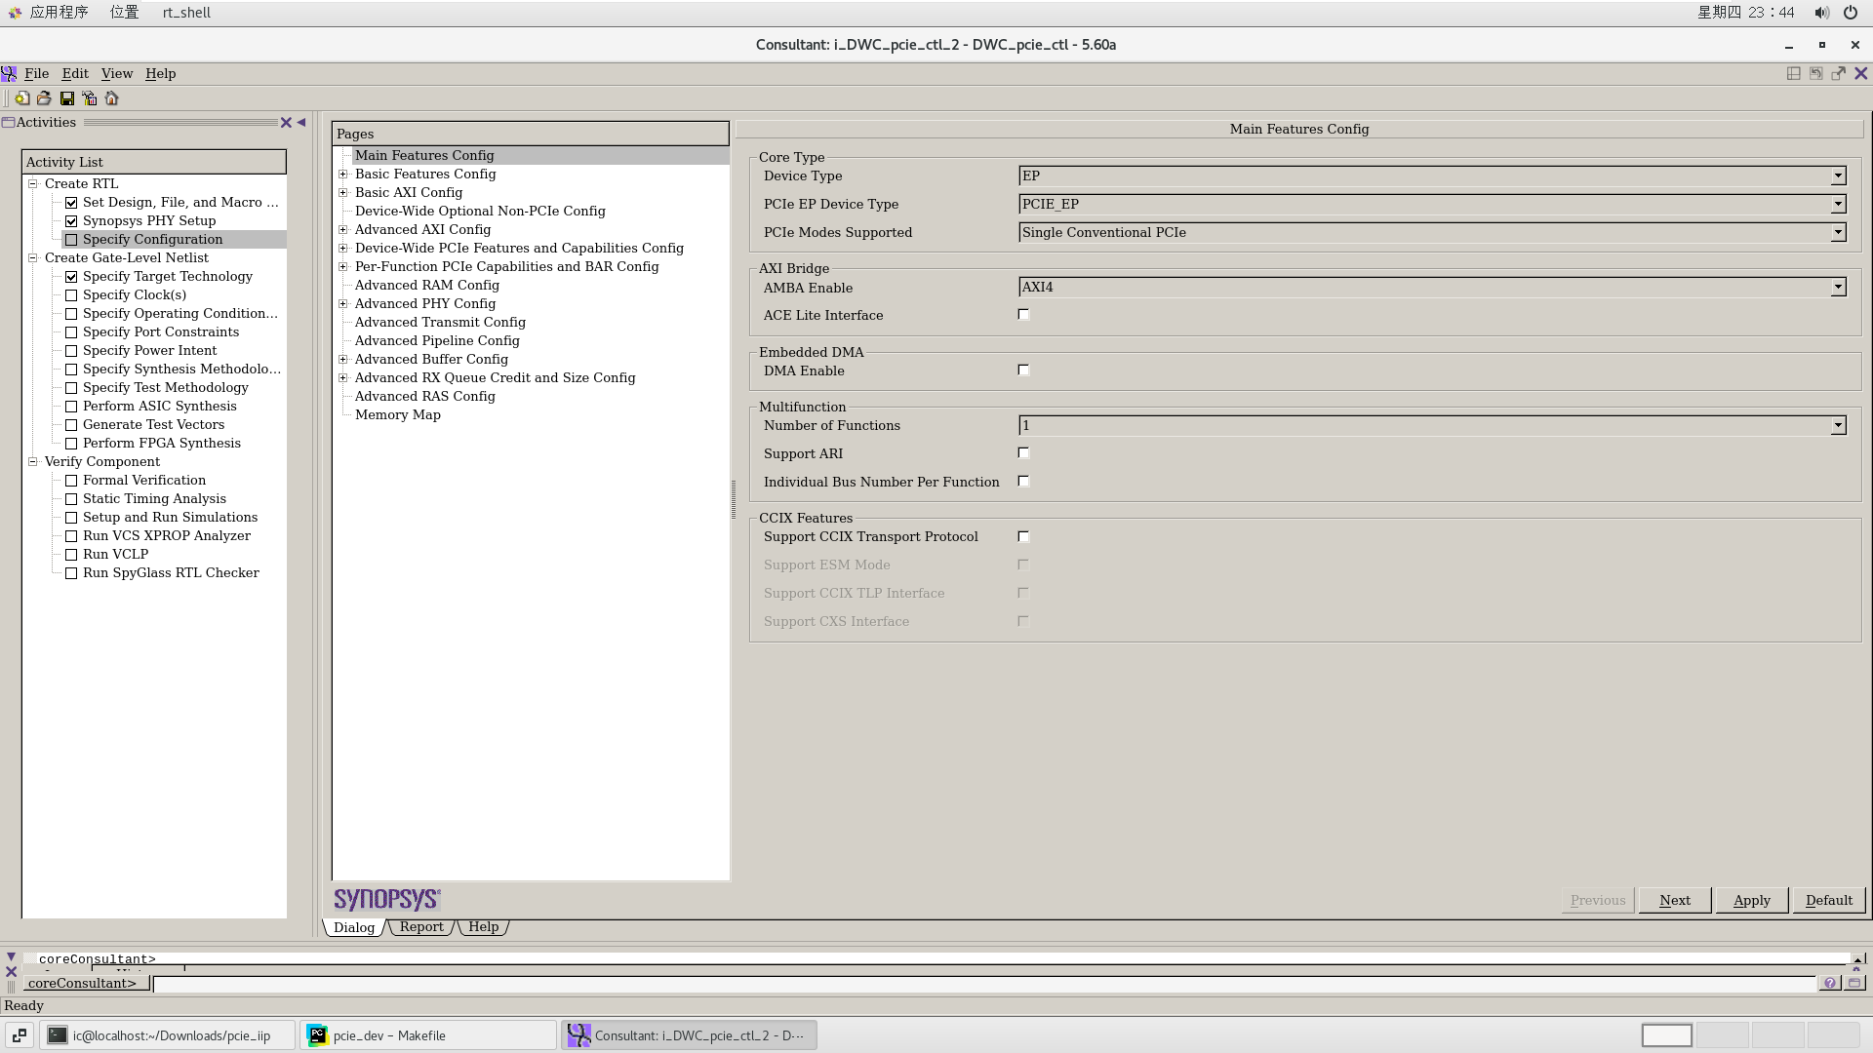Open the Device Type dropdown
The width and height of the screenshot is (1873, 1053).
pyautogui.click(x=1838, y=176)
